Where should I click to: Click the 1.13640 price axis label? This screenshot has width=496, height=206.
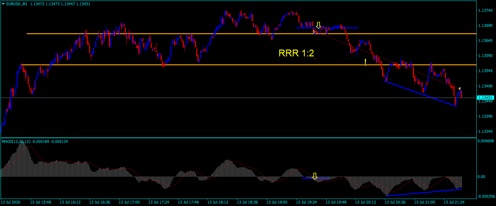[485, 41]
